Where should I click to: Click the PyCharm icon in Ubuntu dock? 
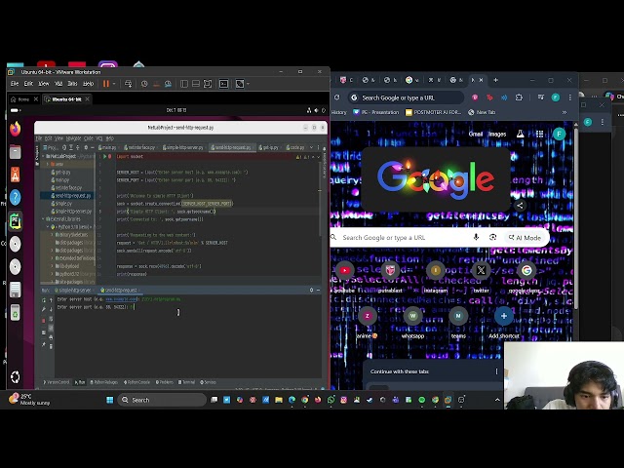point(16,221)
